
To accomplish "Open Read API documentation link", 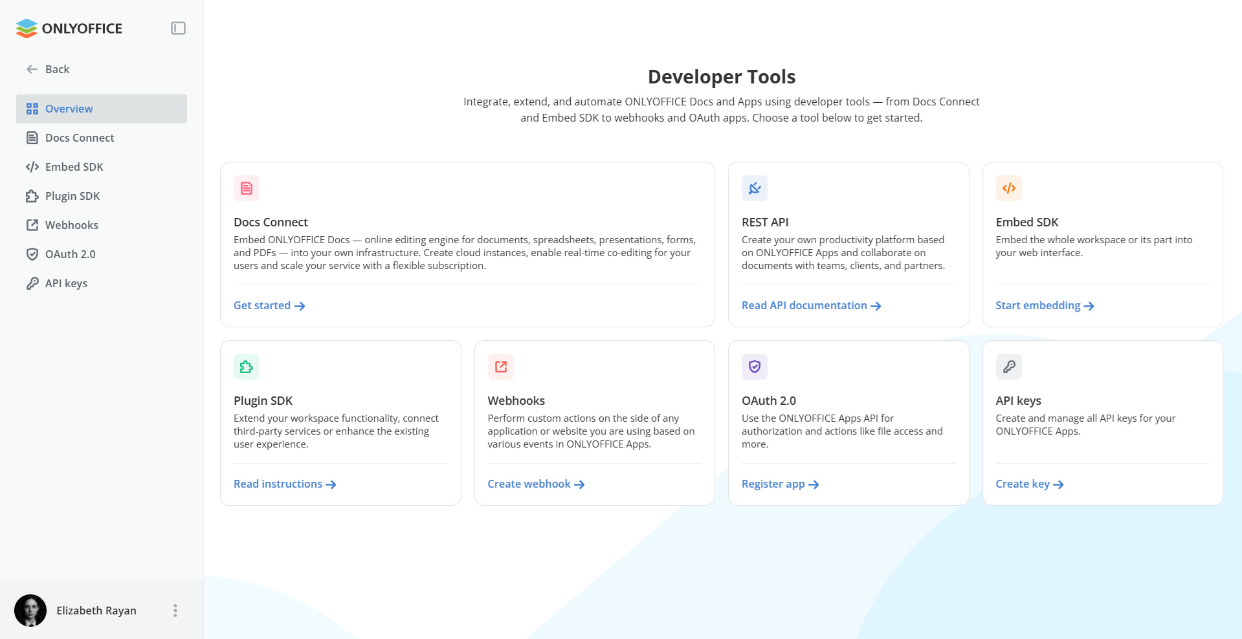I will pyautogui.click(x=812, y=305).
